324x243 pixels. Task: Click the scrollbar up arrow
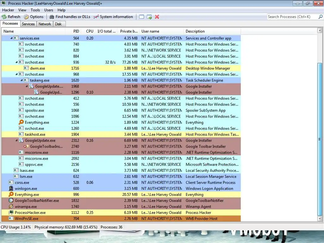[x=320, y=31]
